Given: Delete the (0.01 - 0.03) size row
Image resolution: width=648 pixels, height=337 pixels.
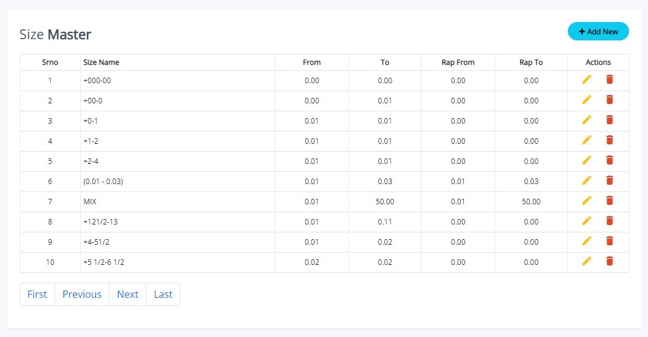Looking at the screenshot, I should coord(609,180).
